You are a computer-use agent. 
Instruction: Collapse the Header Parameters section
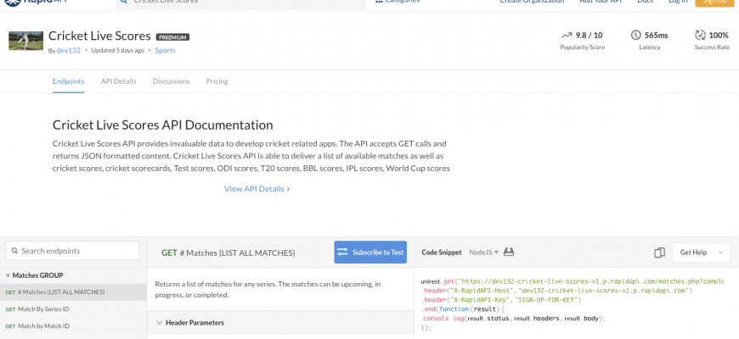click(x=159, y=323)
